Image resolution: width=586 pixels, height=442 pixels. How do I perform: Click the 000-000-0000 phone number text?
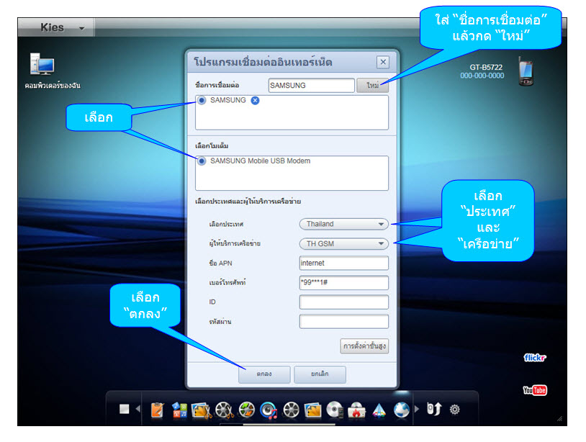click(482, 76)
